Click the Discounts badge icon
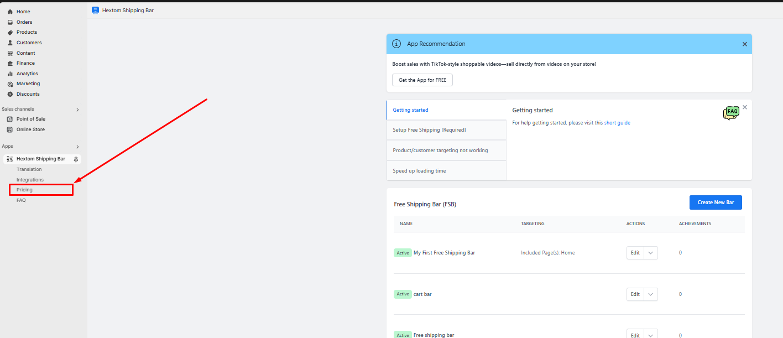The width and height of the screenshot is (783, 338). [x=10, y=94]
